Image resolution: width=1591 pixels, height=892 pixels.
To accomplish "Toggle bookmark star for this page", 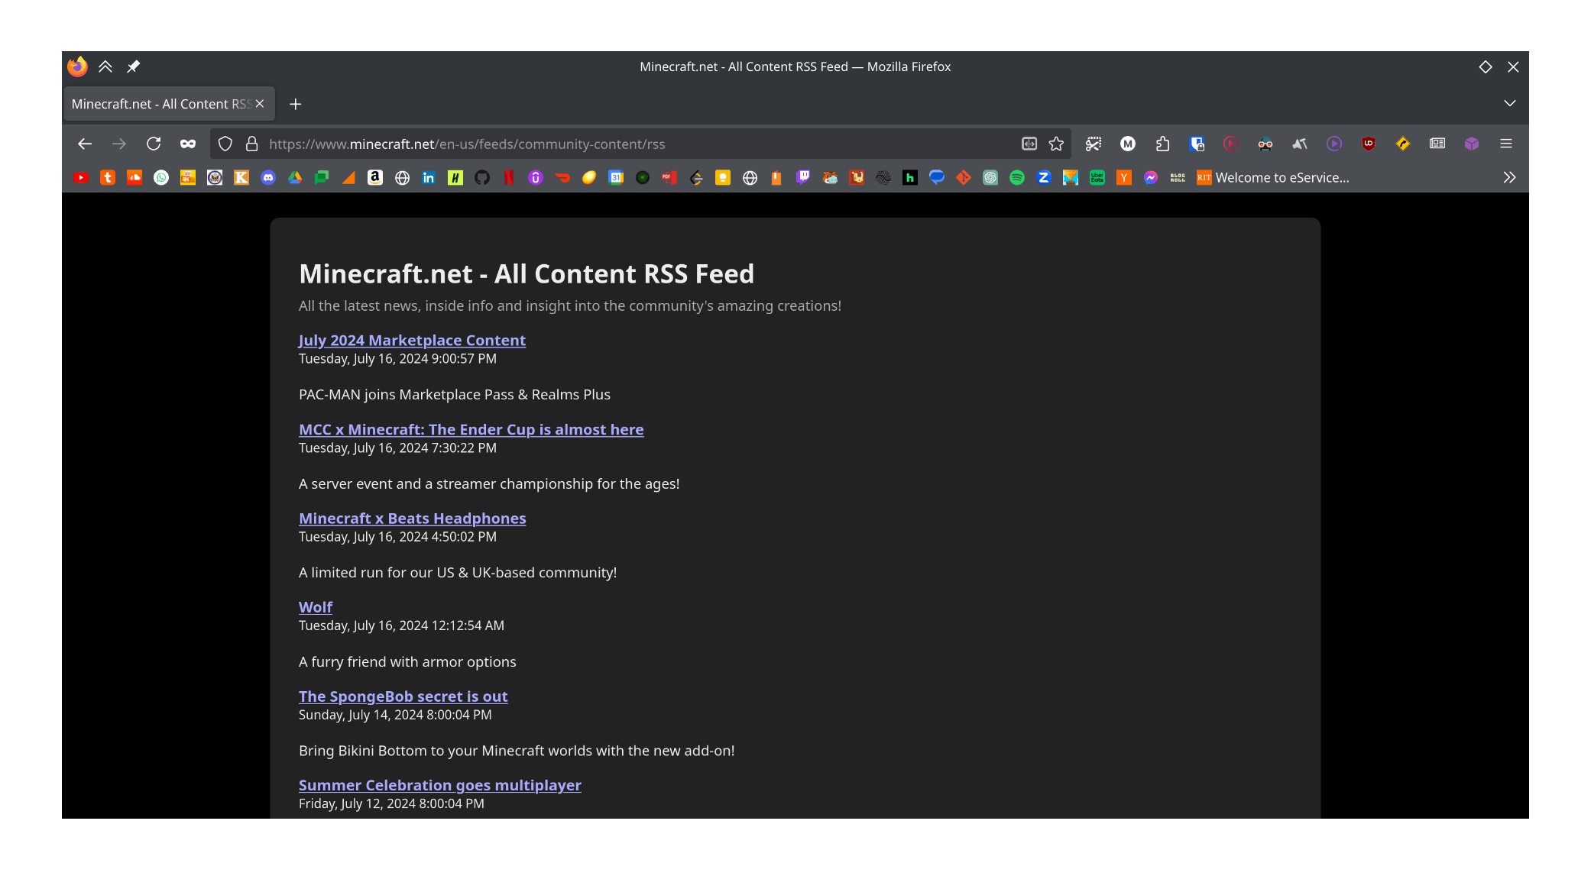I will [1056, 144].
